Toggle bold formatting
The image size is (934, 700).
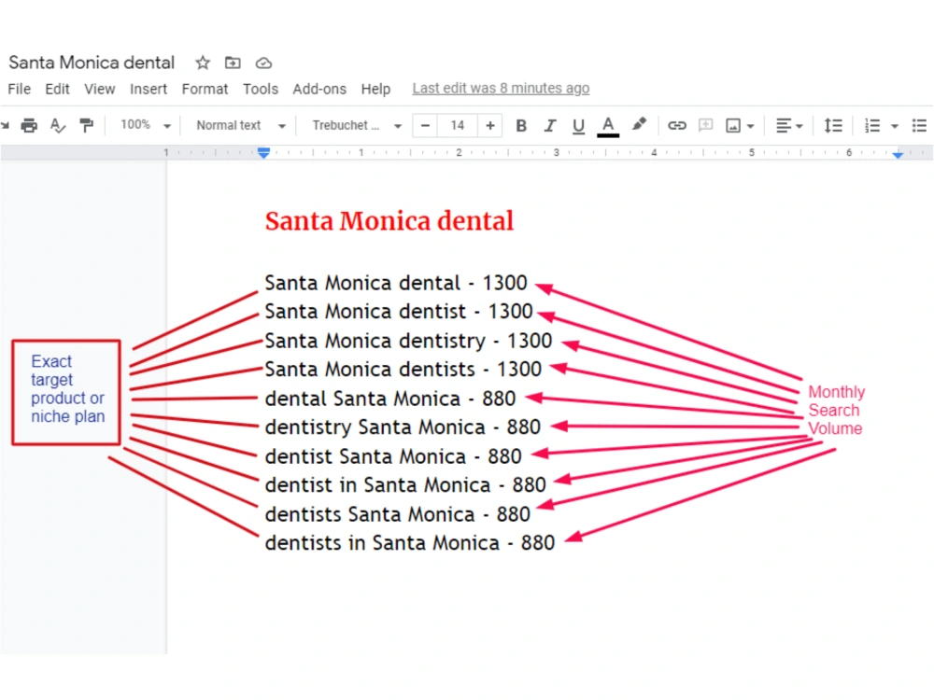[x=521, y=126]
